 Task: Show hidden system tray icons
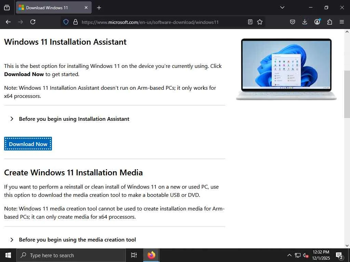tap(289, 255)
